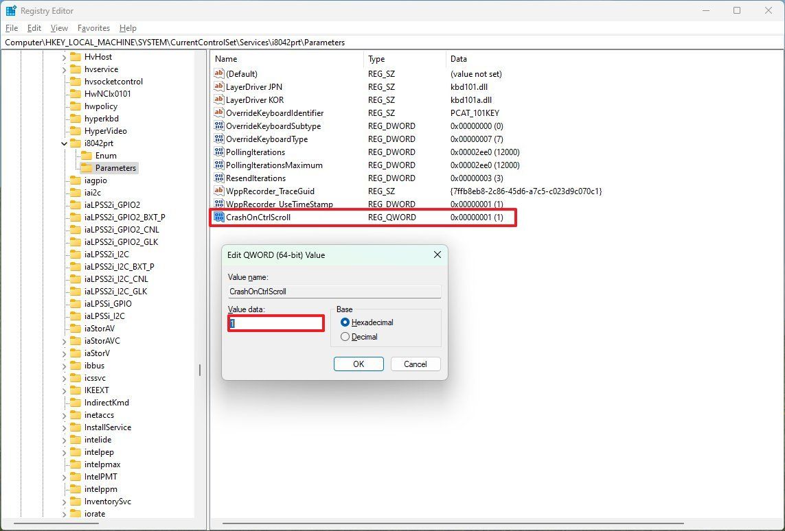Expand the iaStorV tree node
This screenshot has height=531, width=785.
[x=64, y=353]
